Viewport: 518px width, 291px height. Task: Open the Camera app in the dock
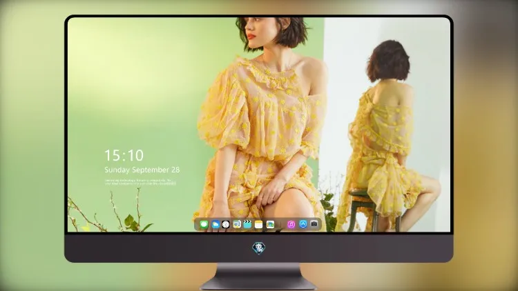[x=314, y=224]
